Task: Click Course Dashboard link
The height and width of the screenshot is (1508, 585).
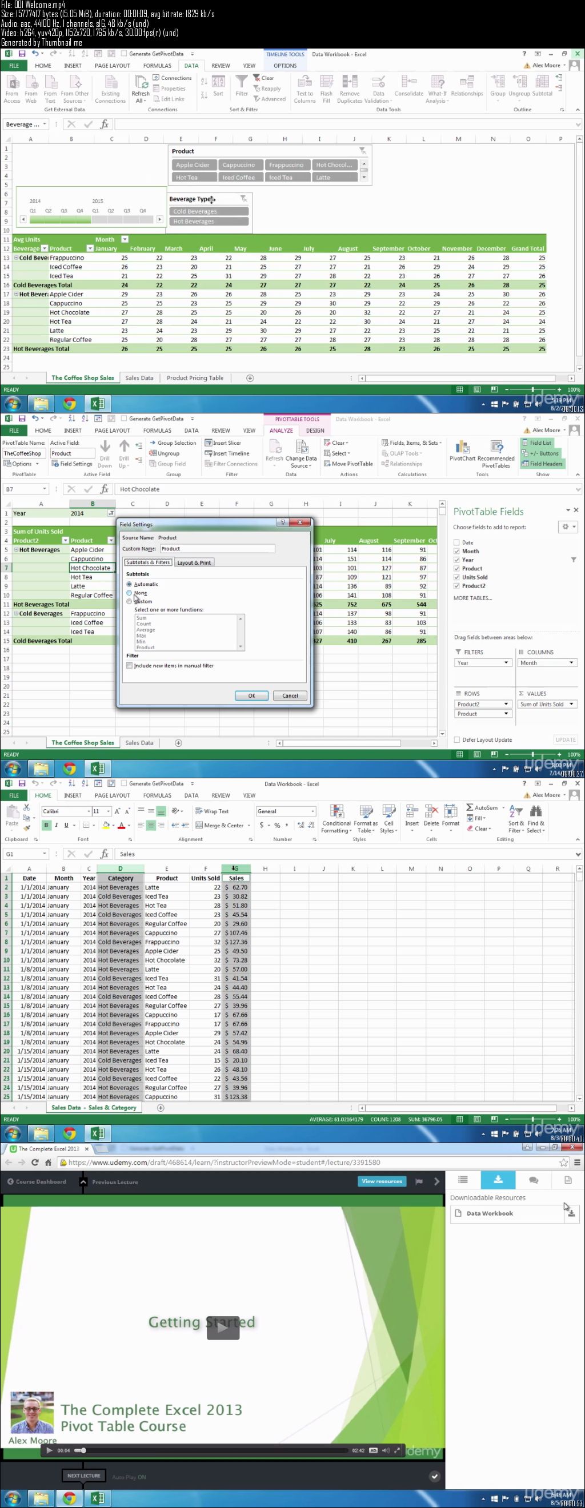Action: point(37,1181)
